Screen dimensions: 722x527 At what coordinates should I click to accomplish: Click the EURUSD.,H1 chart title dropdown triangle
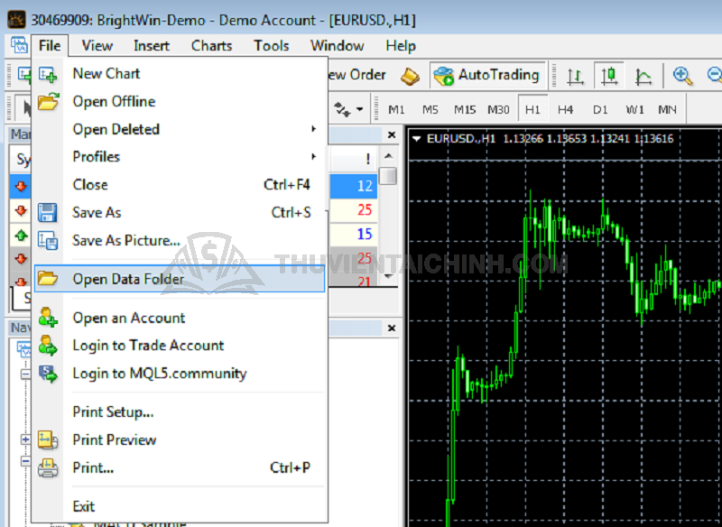click(x=417, y=139)
